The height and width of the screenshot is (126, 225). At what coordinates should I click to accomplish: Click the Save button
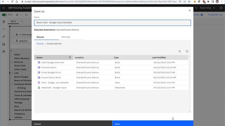153,123
